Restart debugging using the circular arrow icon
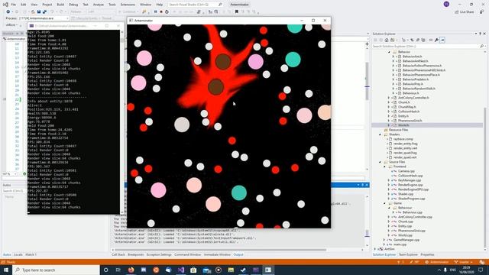The height and width of the screenshot is (275, 489). (167, 11)
